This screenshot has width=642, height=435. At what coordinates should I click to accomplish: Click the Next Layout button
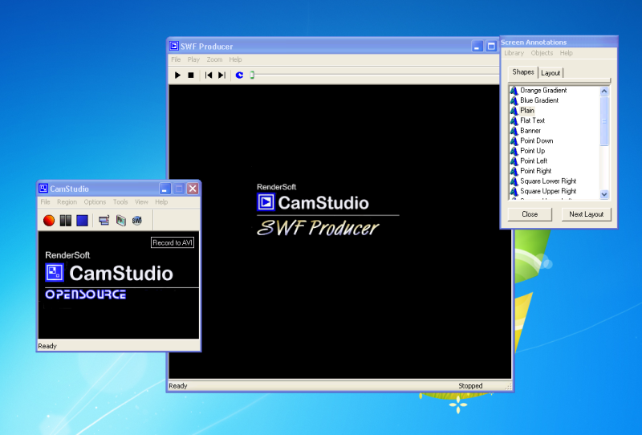click(586, 214)
